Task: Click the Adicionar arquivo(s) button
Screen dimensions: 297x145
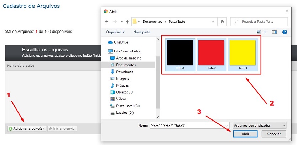Action: pos(27,128)
